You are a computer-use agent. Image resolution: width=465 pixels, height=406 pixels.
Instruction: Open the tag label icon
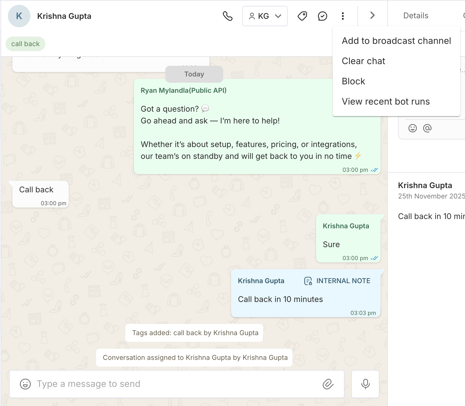[302, 16]
